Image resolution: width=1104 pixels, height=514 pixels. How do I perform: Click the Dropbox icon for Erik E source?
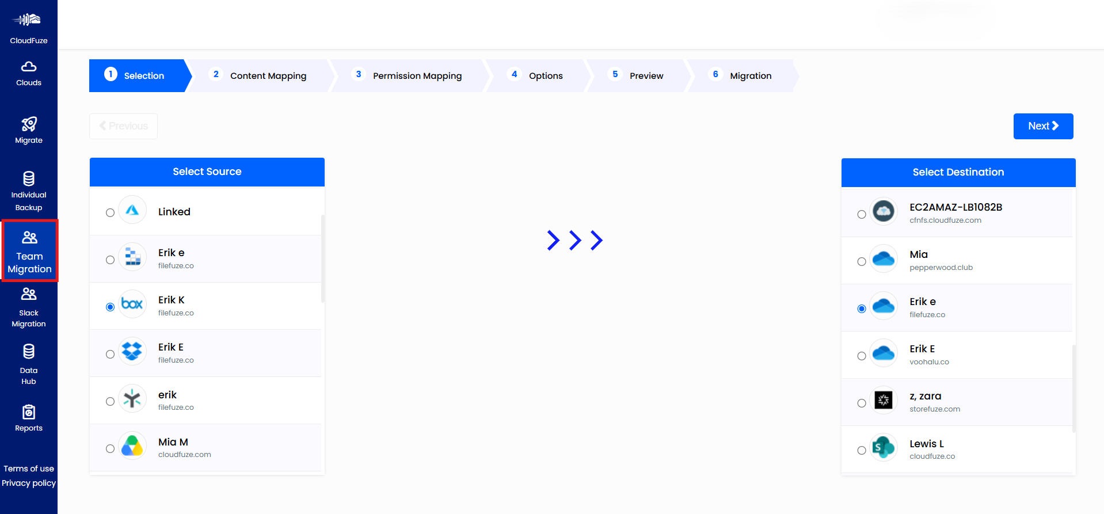132,351
